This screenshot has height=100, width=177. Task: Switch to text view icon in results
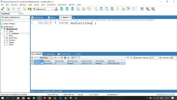pyautogui.click(x=79, y=58)
